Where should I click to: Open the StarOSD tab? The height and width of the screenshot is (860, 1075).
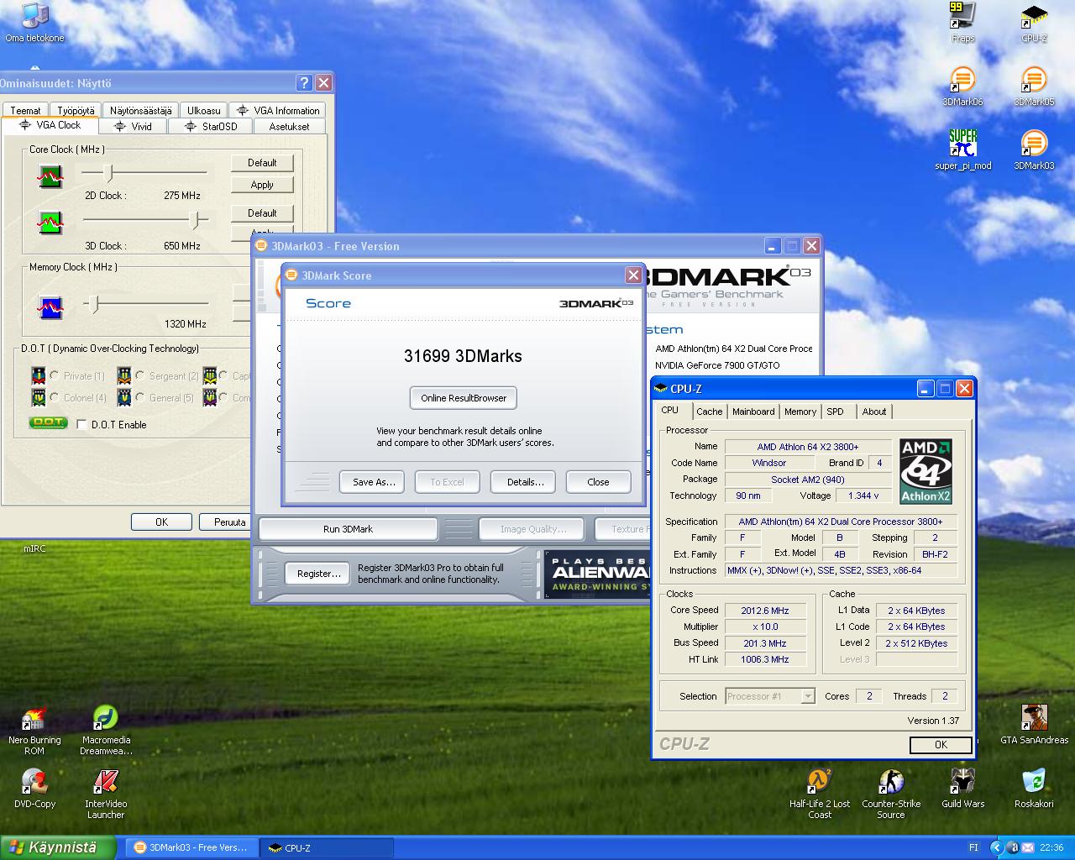[x=210, y=126]
